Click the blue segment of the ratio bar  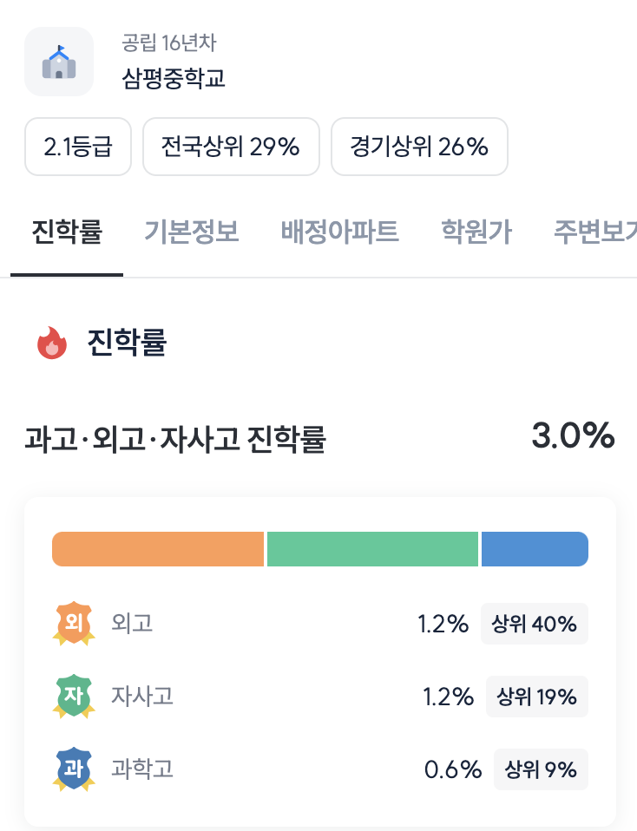click(x=535, y=549)
